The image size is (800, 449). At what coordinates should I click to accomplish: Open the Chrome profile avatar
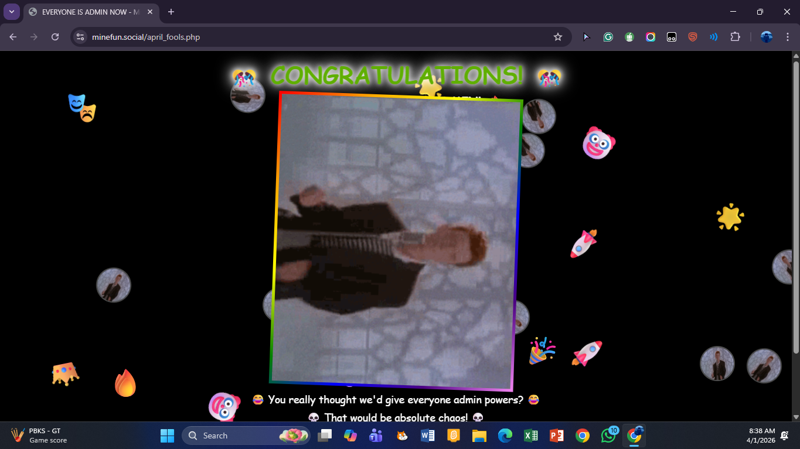[x=766, y=37]
